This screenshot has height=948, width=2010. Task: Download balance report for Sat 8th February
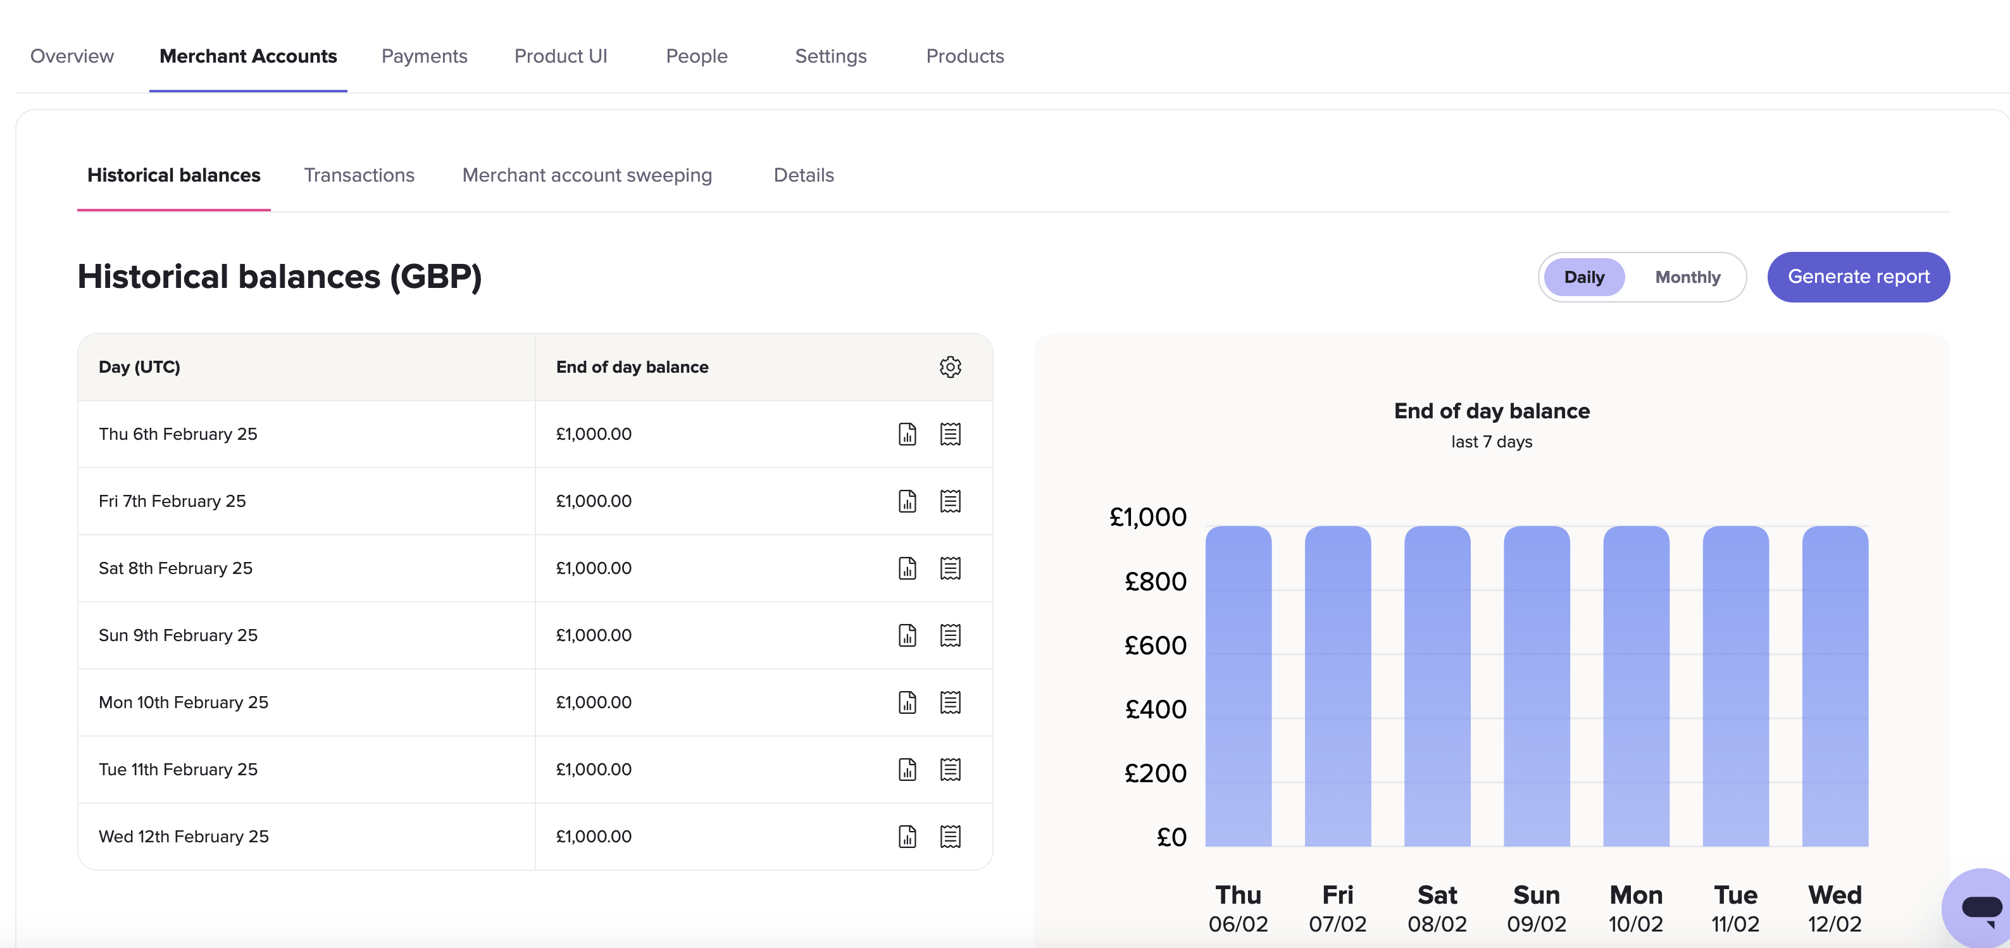tap(907, 568)
